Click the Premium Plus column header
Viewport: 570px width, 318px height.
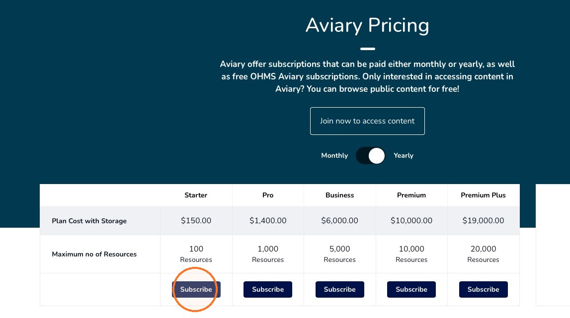[x=483, y=195]
